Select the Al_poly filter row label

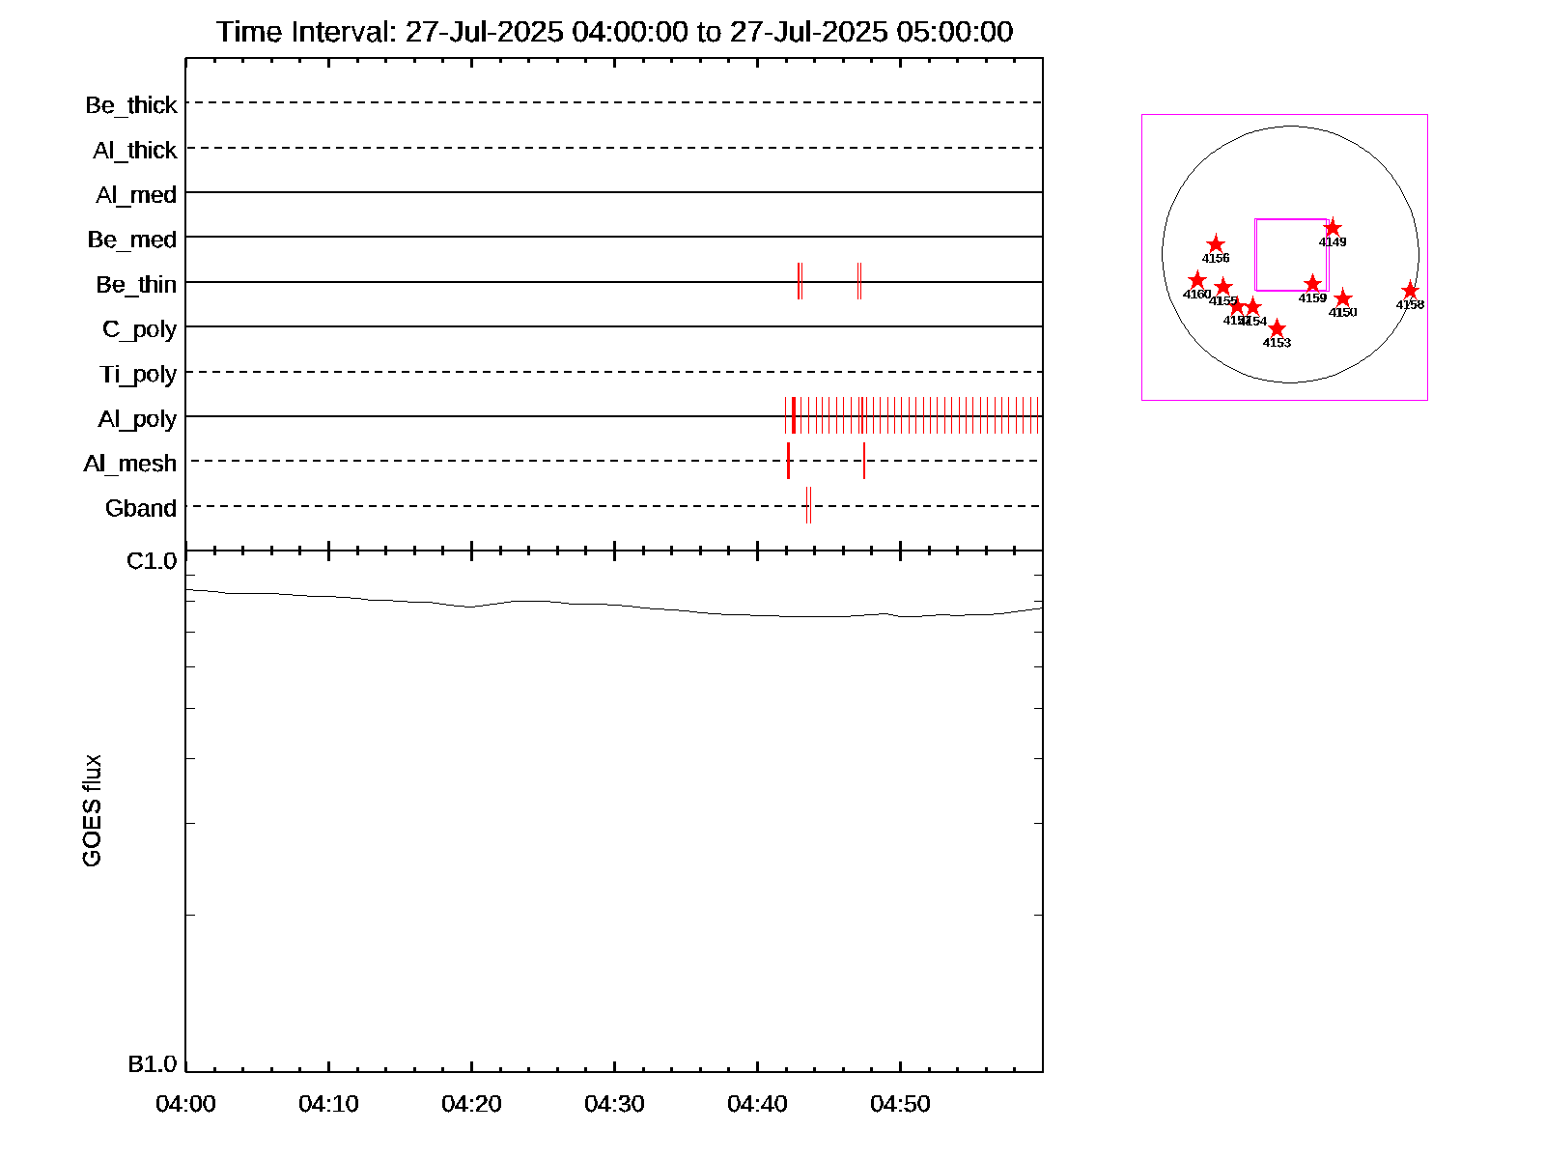[x=137, y=419]
